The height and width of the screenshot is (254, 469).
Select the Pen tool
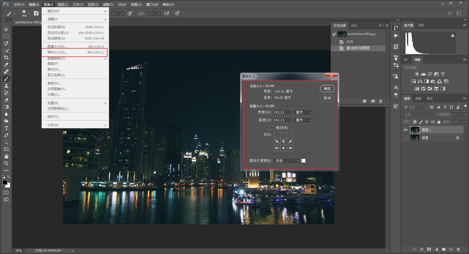(x=6, y=135)
